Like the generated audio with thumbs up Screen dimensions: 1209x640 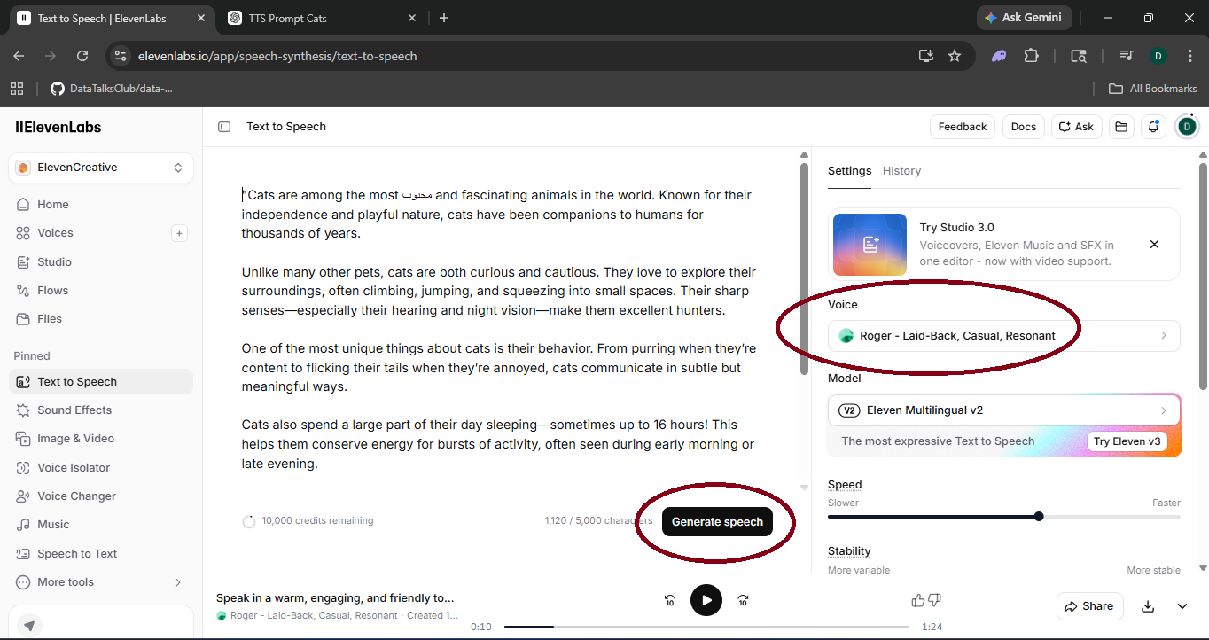(x=918, y=601)
